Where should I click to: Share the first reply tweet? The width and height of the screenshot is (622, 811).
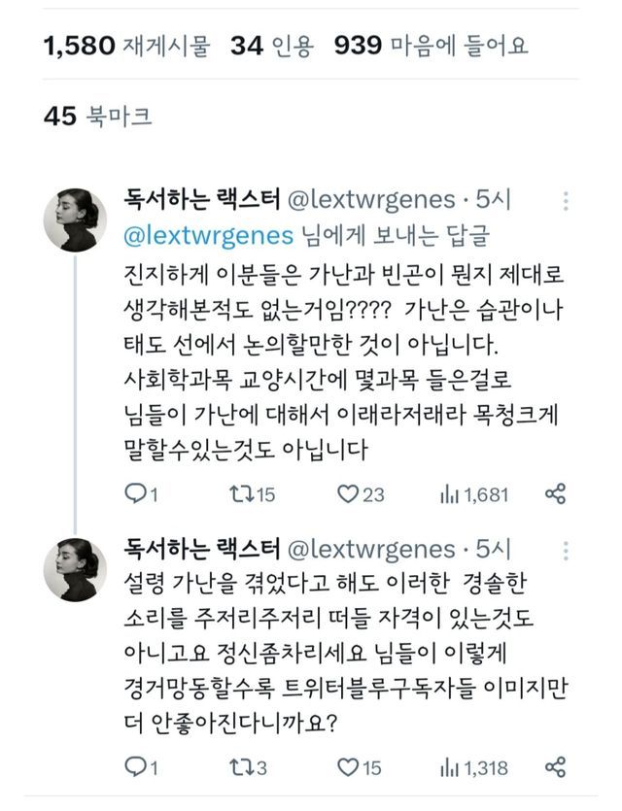pos(555,494)
